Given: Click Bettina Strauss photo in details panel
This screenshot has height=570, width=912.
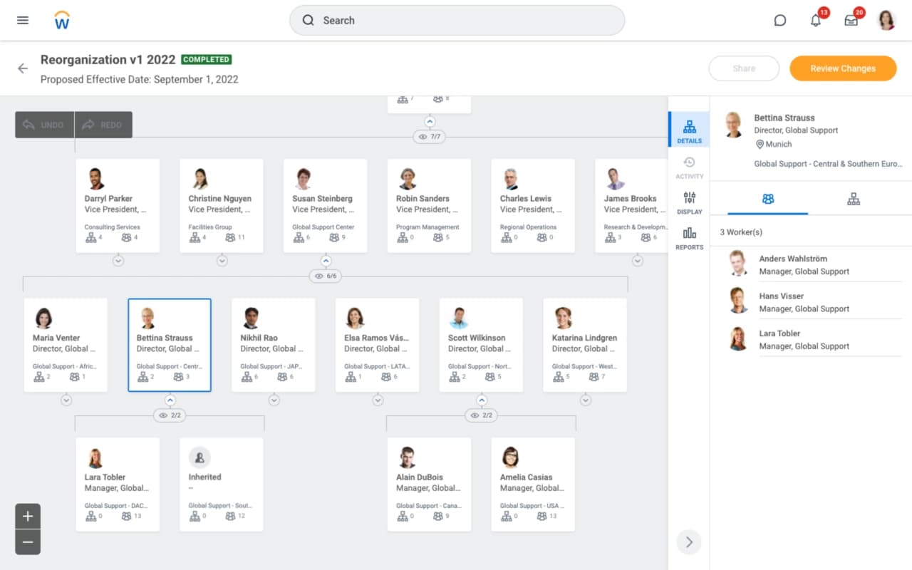Looking at the screenshot, I should [x=735, y=125].
